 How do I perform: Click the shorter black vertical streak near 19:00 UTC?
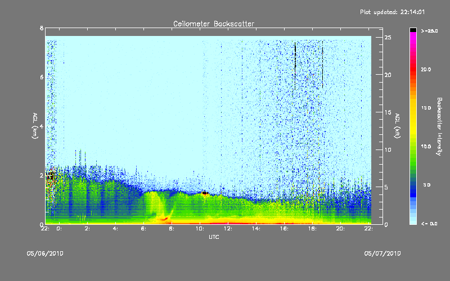(322, 64)
